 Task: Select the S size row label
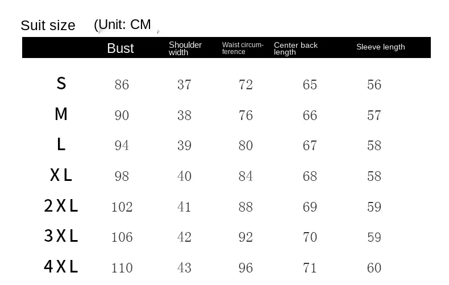[x=61, y=84]
